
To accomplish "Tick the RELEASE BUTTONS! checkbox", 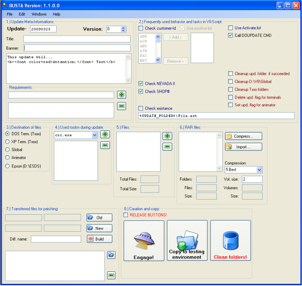I will click(126, 215).
